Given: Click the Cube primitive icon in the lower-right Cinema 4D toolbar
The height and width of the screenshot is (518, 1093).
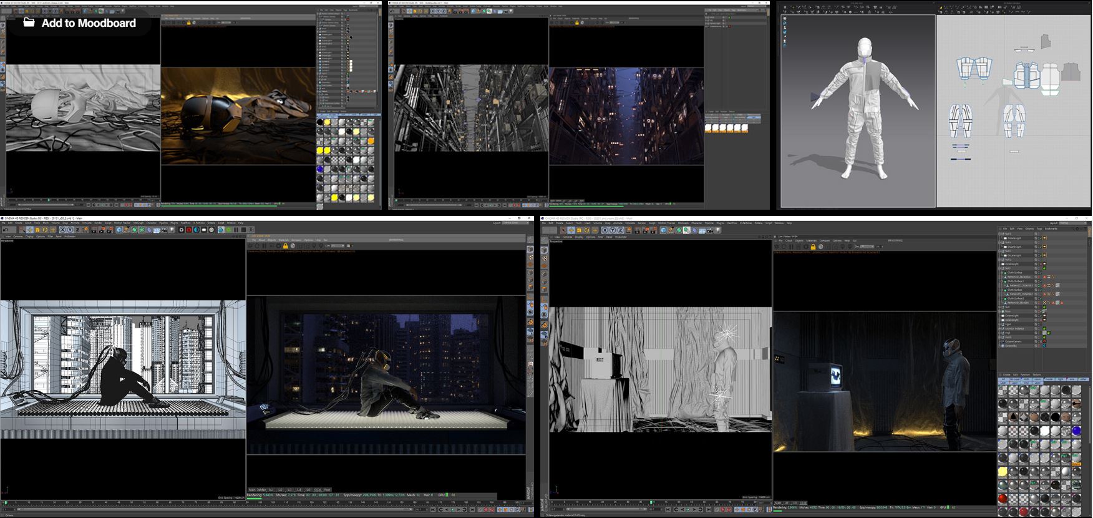Looking at the screenshot, I should pos(664,230).
